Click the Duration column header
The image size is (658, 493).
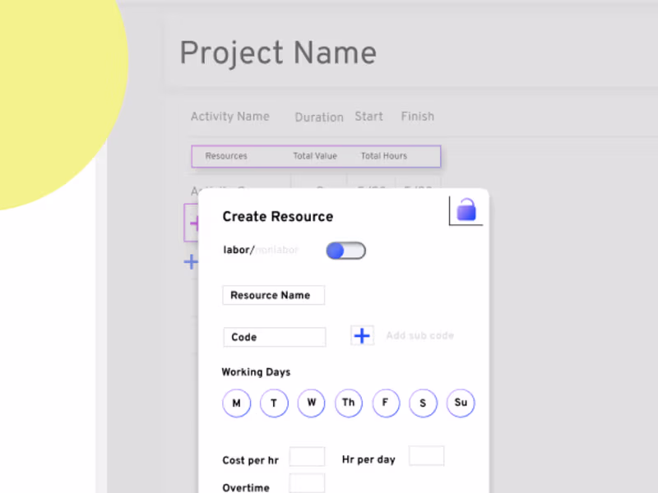click(319, 117)
